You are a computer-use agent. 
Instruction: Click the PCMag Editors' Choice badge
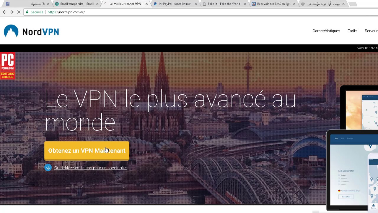click(7, 66)
